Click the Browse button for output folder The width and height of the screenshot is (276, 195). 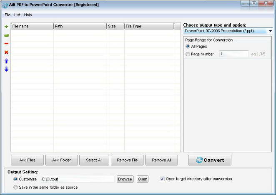point(125,179)
